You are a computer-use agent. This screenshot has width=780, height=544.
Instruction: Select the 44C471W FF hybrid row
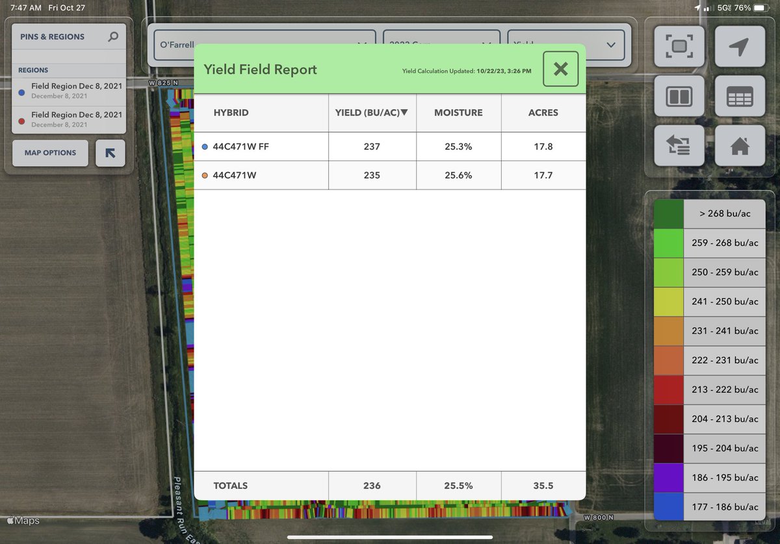390,147
